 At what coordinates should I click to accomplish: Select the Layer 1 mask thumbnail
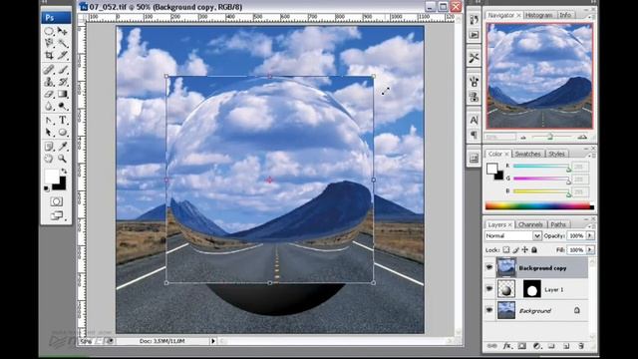(x=531, y=289)
